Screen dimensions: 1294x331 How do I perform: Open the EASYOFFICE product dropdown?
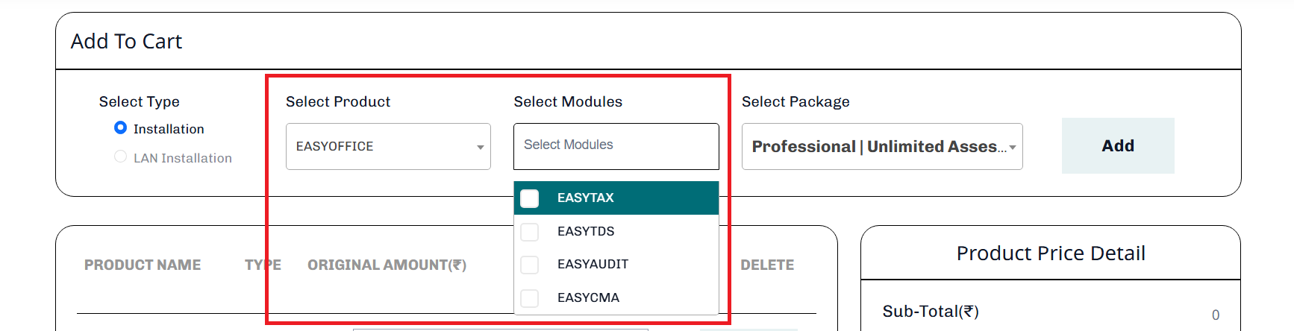pos(388,146)
